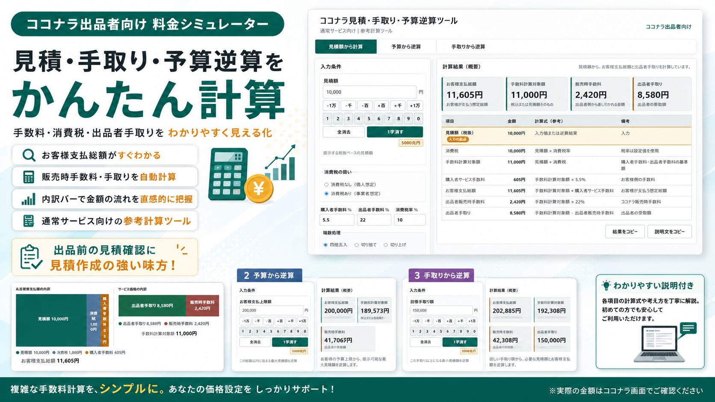Click the gold yen coin icon
The width and height of the screenshot is (715, 402).
259,188
